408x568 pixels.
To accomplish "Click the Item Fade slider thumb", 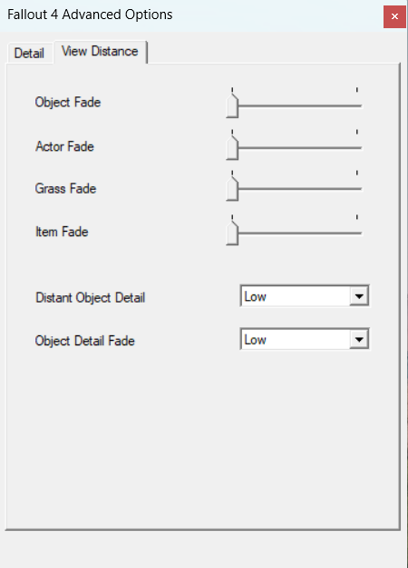I will pos(232,233).
